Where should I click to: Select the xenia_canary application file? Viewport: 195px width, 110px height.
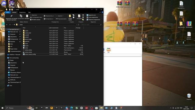53,50
